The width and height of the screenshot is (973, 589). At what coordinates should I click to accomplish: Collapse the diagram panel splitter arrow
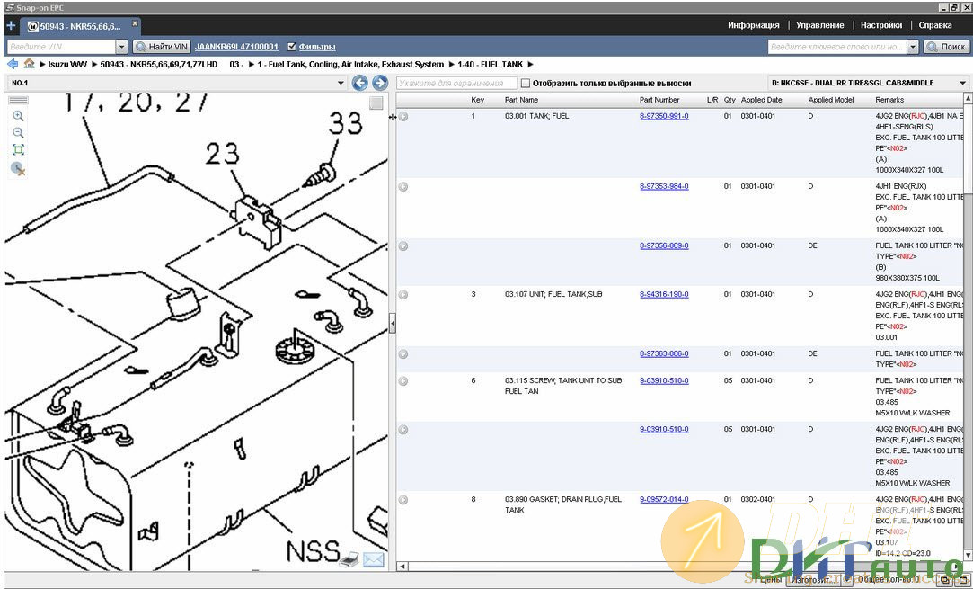click(x=392, y=323)
